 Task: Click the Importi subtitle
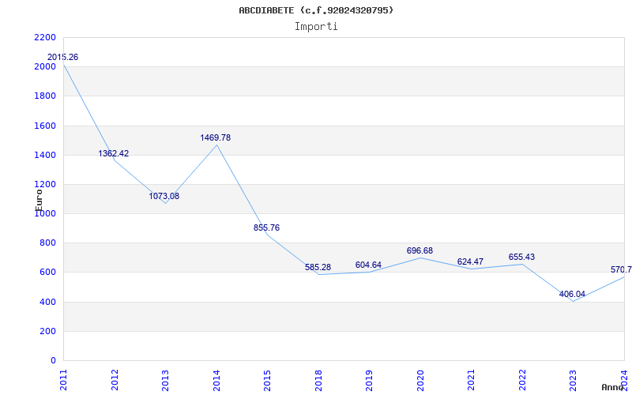coord(316,27)
